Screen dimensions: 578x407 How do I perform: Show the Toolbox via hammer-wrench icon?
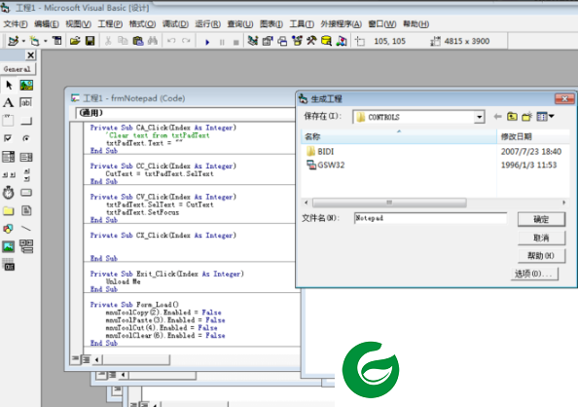[311, 41]
